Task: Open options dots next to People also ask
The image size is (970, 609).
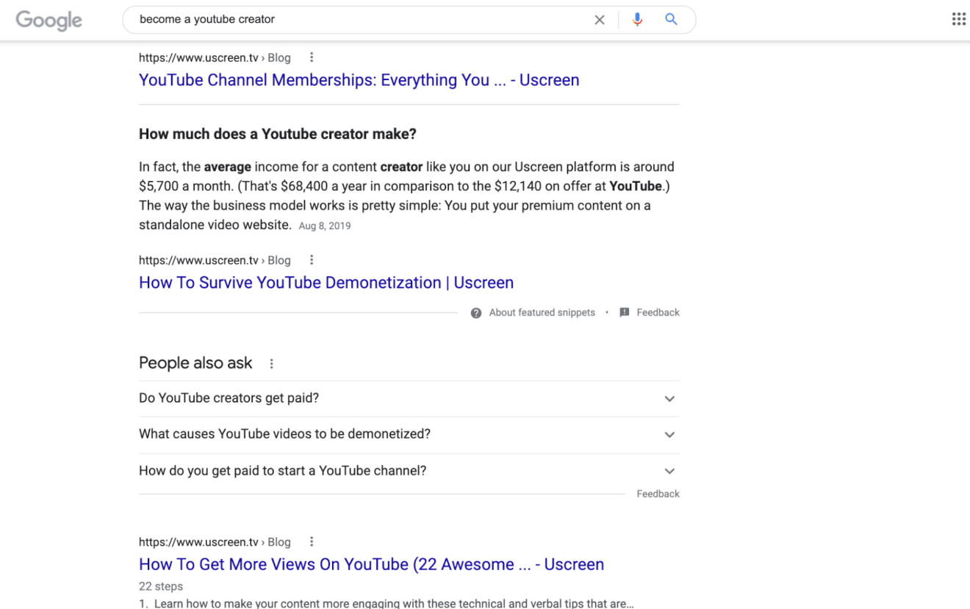Action: [271, 364]
